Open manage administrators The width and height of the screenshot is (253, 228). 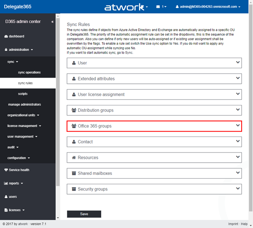click(x=24, y=105)
